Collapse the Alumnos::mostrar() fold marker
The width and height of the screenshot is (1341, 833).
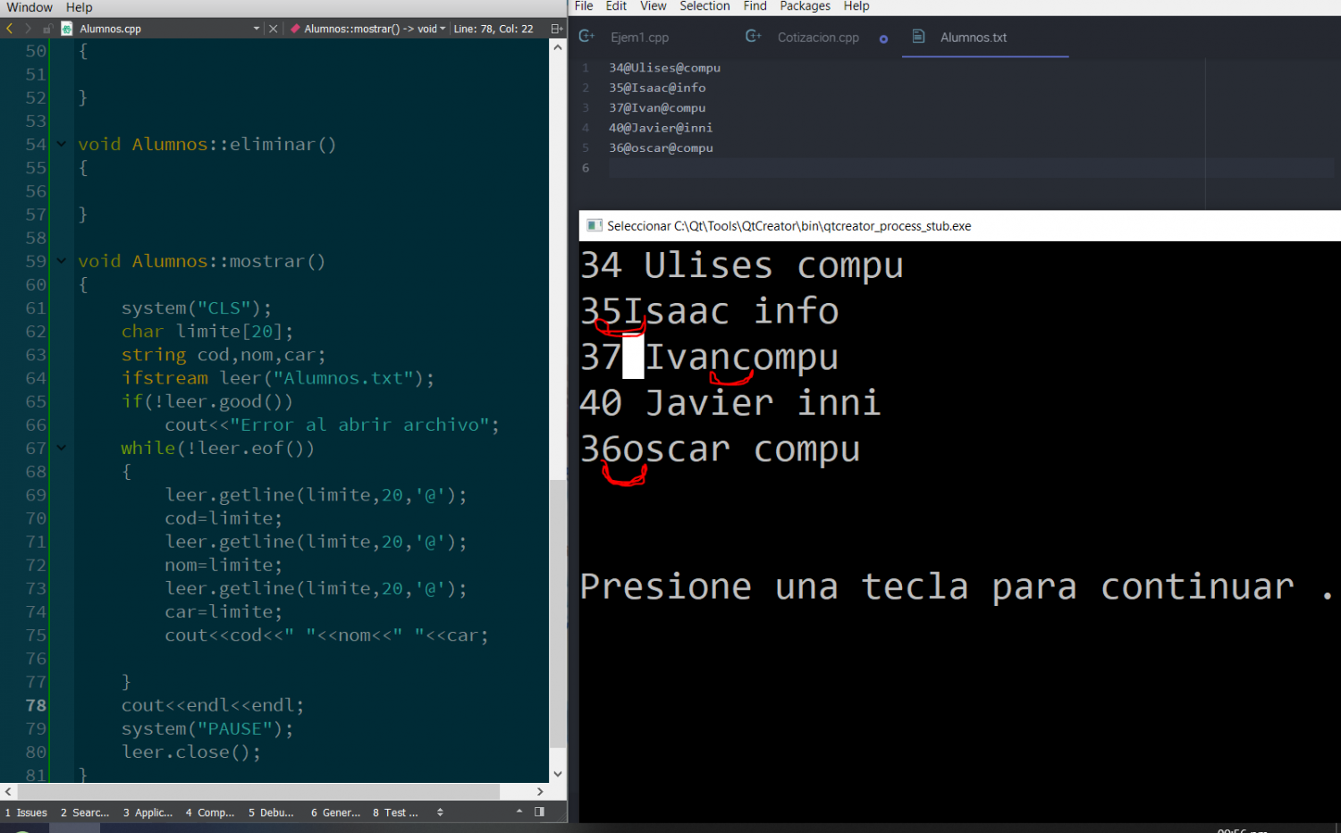(61, 261)
